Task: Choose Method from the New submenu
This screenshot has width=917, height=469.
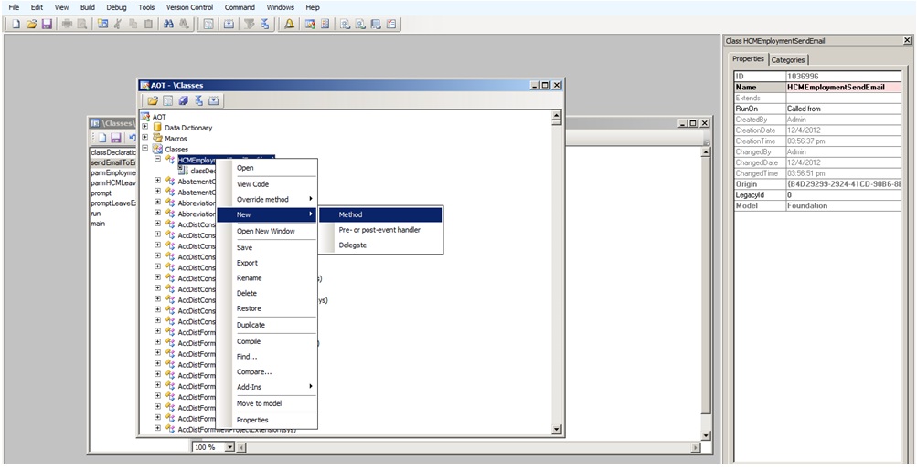Action: pyautogui.click(x=350, y=214)
